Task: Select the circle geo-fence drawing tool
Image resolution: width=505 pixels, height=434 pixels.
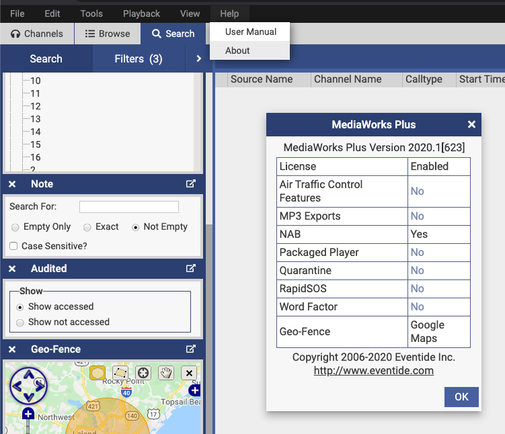Action: click(98, 373)
